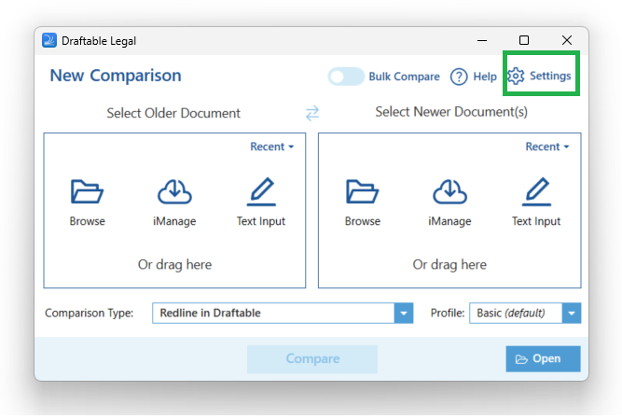This screenshot has width=622, height=419.
Task: Click the Browse label under older document
Action: [x=88, y=221]
